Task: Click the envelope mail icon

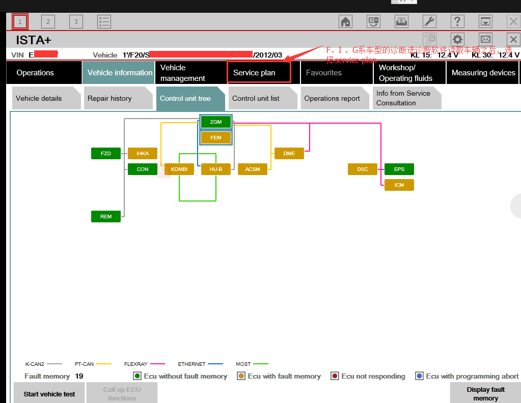Action: [485, 40]
